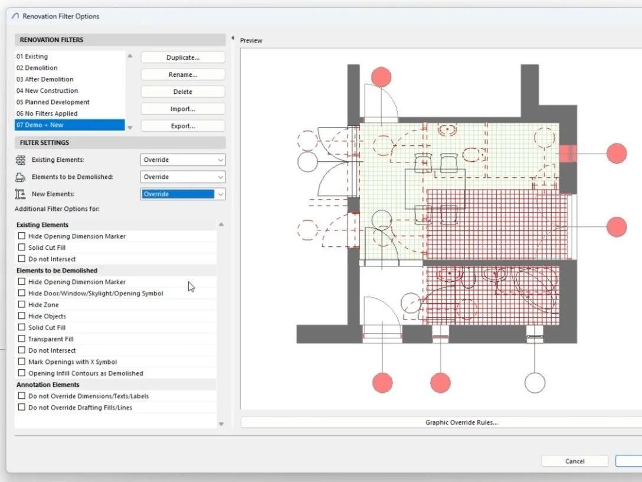Click the floor plan preview image
This screenshot has height=482, width=642.
441,229
